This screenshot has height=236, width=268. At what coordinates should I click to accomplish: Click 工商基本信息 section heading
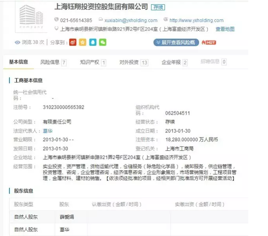tap(28, 80)
